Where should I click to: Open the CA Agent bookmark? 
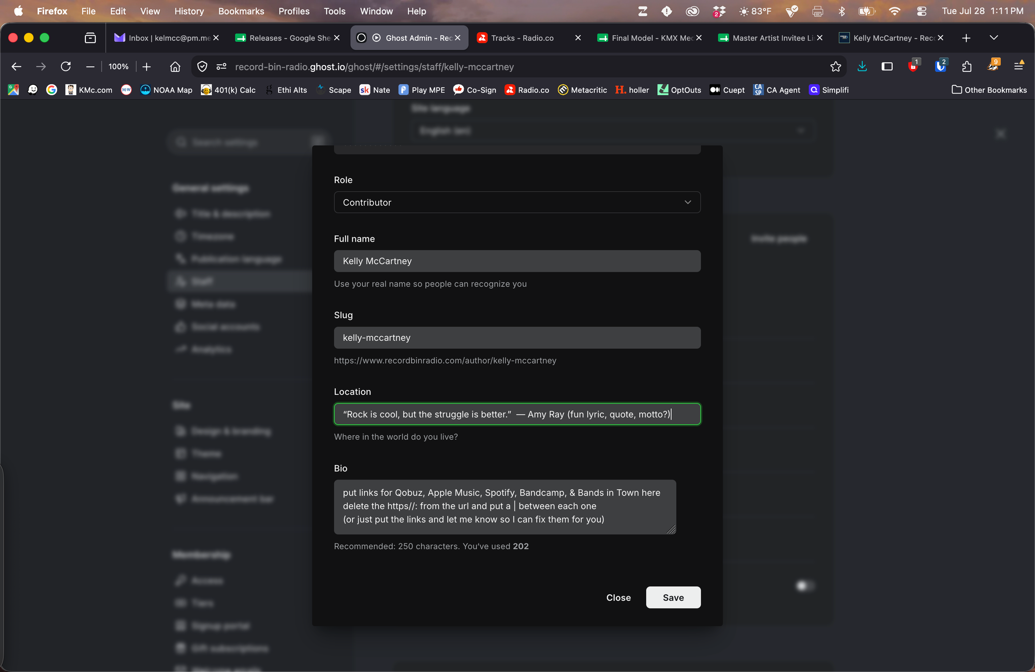click(x=777, y=90)
